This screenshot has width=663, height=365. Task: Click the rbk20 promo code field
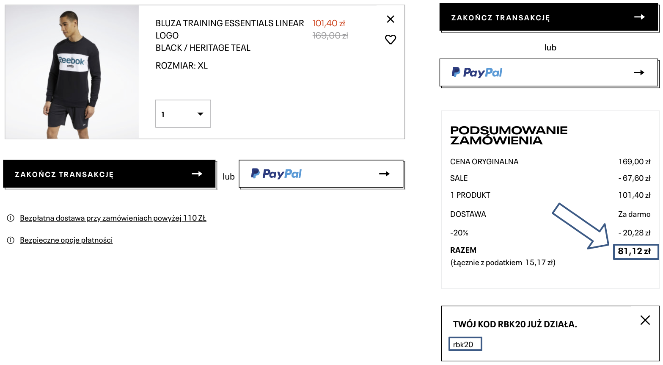click(465, 344)
